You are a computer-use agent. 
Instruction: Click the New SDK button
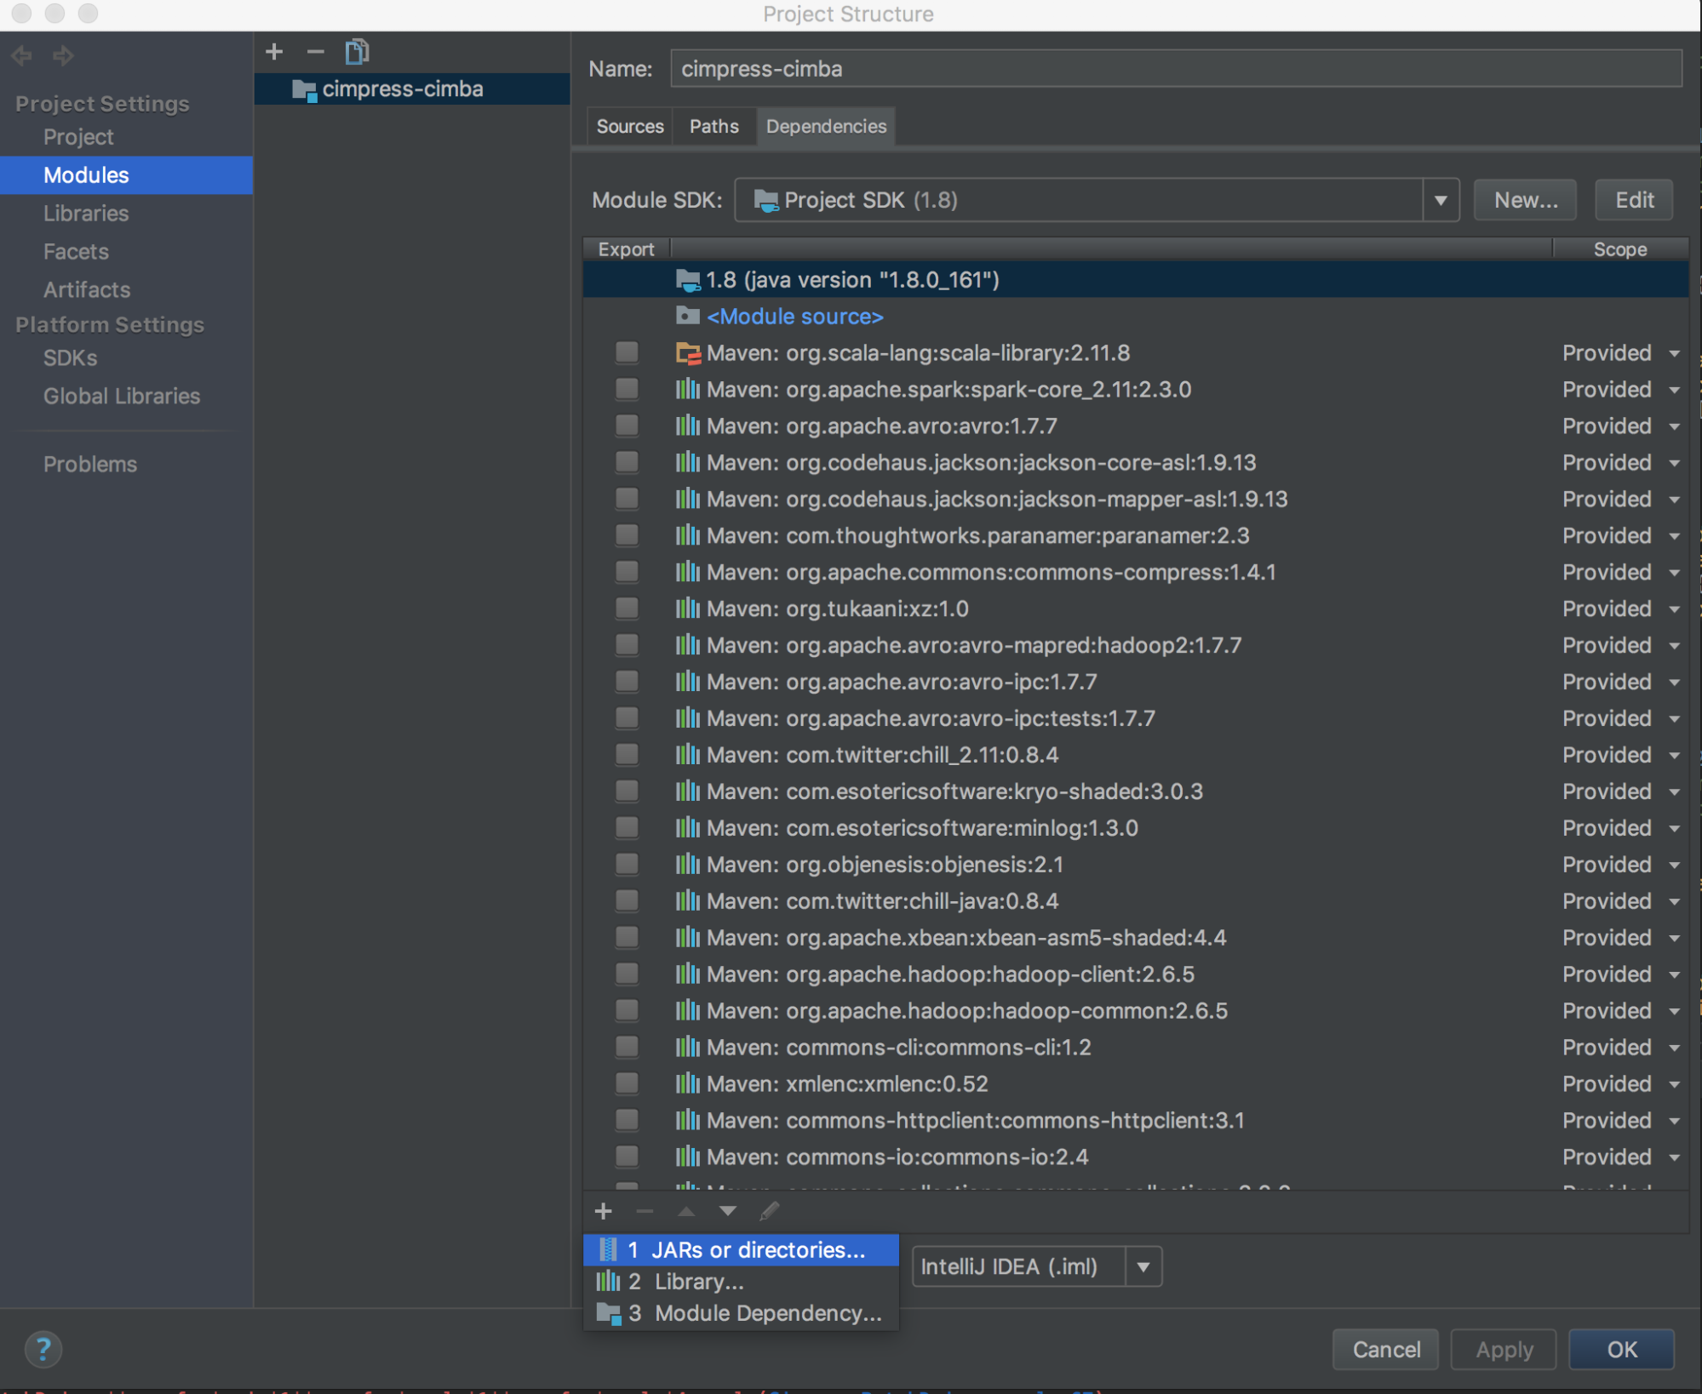coord(1525,199)
